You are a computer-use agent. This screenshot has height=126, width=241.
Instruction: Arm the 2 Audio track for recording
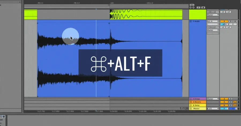click(x=235, y=21)
